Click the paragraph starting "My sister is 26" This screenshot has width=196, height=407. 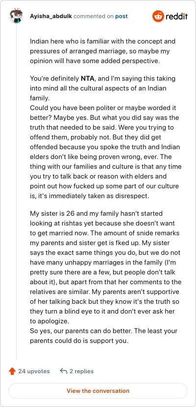click(x=106, y=267)
